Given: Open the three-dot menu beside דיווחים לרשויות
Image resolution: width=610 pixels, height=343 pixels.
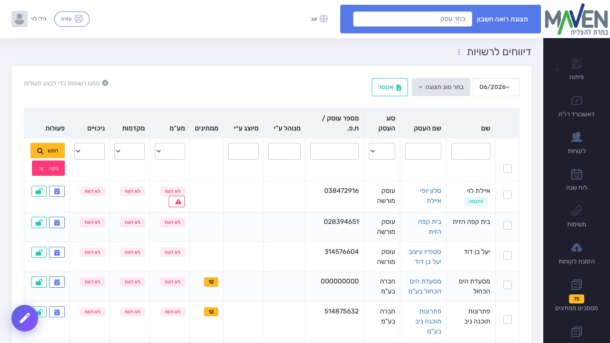Looking at the screenshot, I should click(x=458, y=52).
